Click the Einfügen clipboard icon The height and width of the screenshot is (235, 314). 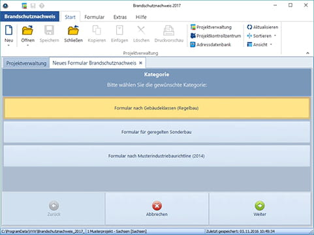point(119,30)
